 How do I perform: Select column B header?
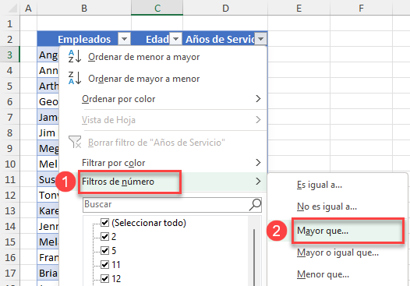coord(84,8)
